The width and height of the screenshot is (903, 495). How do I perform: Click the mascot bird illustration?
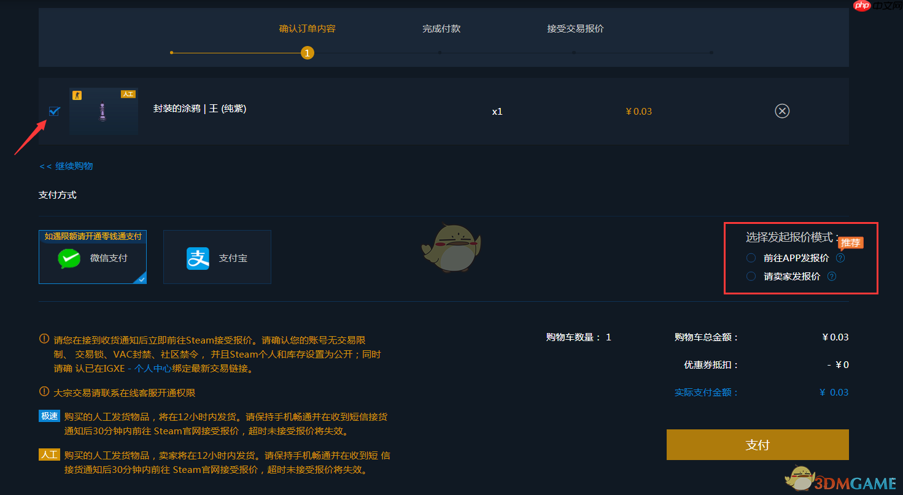[451, 247]
